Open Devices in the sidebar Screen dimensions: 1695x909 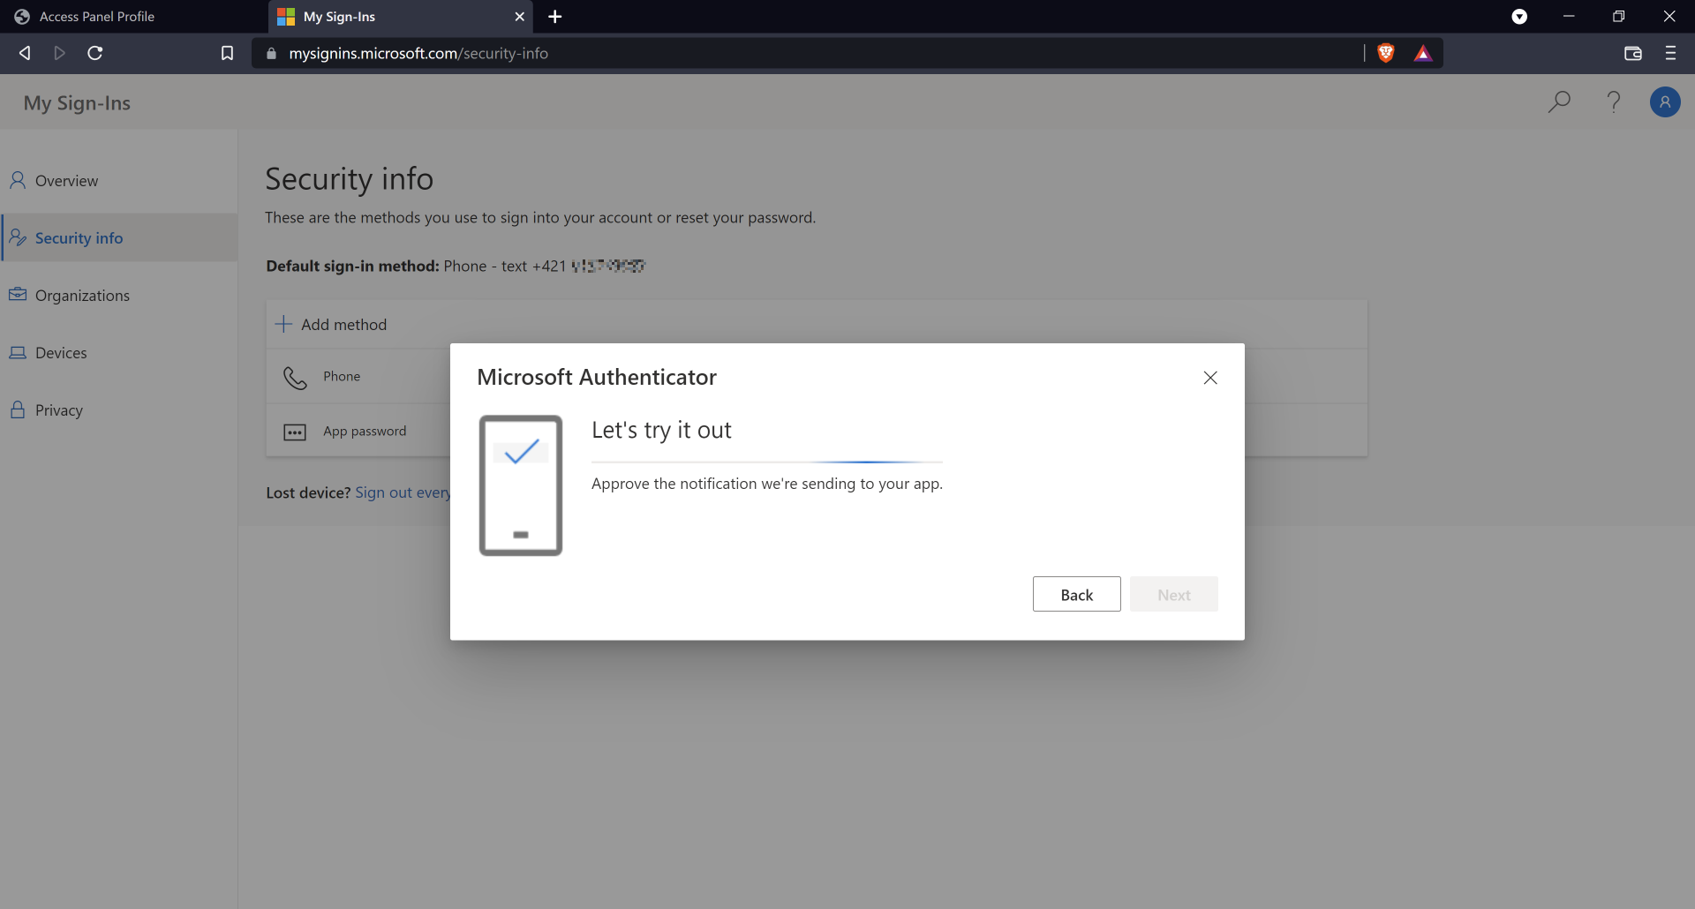click(x=61, y=353)
